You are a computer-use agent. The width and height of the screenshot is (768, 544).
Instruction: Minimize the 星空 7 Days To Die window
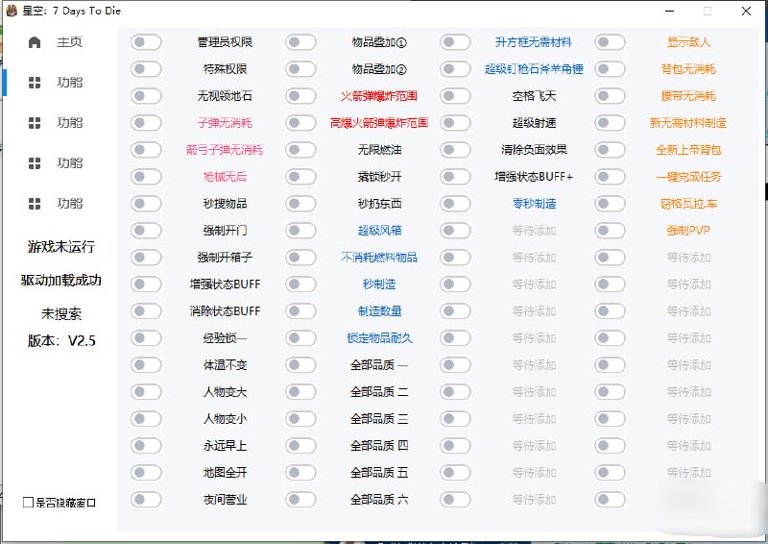(669, 11)
